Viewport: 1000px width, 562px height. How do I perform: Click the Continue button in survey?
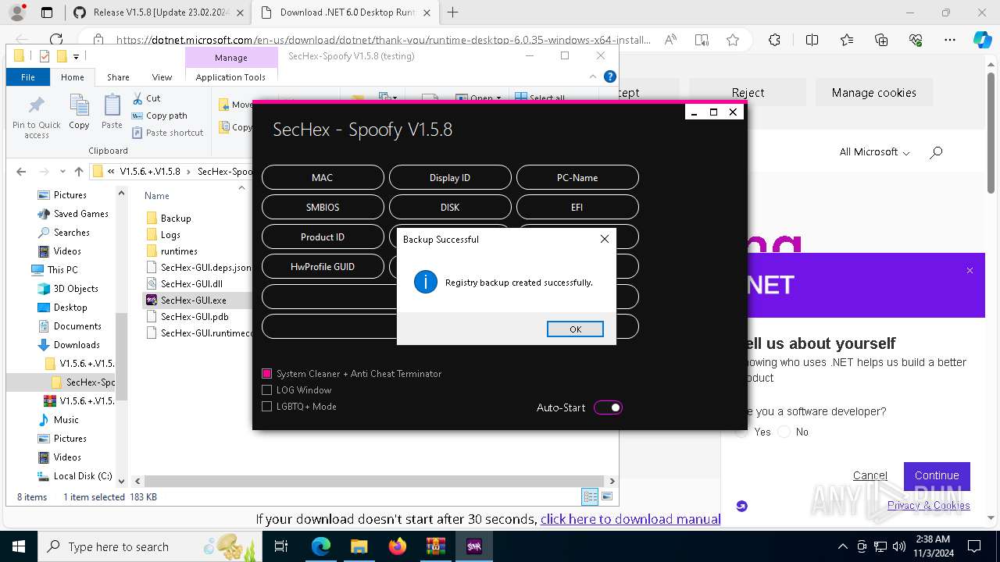pos(937,475)
